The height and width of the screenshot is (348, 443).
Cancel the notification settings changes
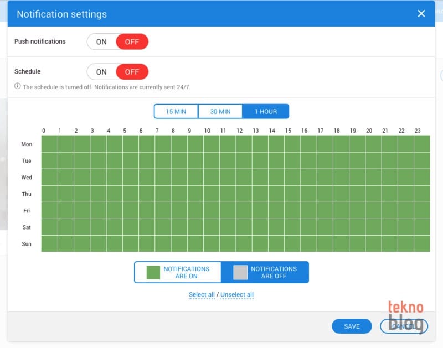[x=404, y=326]
